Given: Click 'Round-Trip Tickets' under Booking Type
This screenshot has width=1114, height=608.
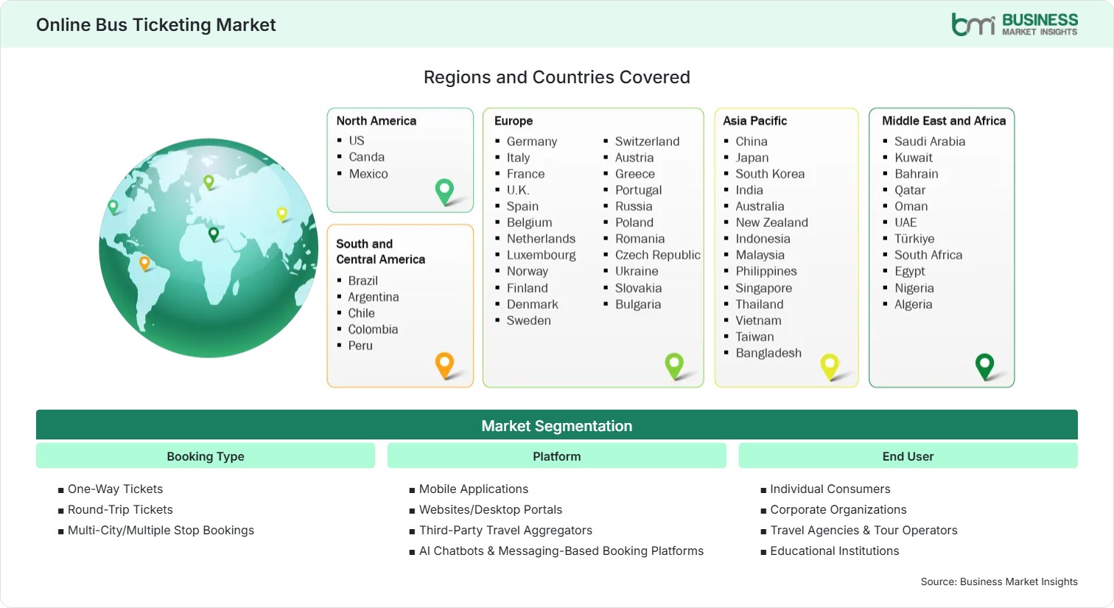Looking at the screenshot, I should pos(120,510).
